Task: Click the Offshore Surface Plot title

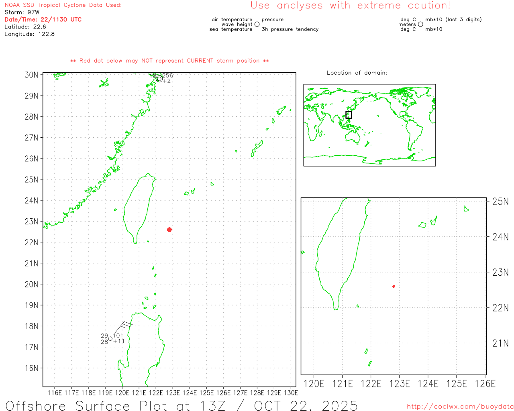Action: click(x=182, y=405)
